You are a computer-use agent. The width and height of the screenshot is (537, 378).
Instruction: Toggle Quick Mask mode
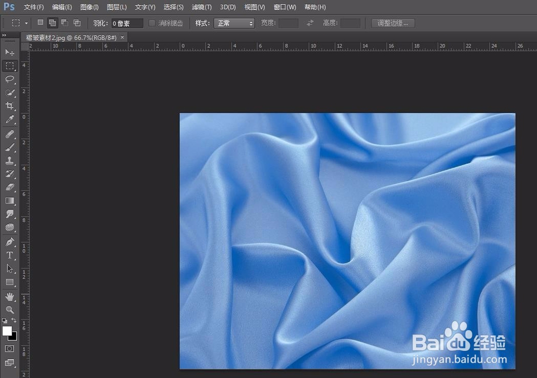(x=10, y=350)
